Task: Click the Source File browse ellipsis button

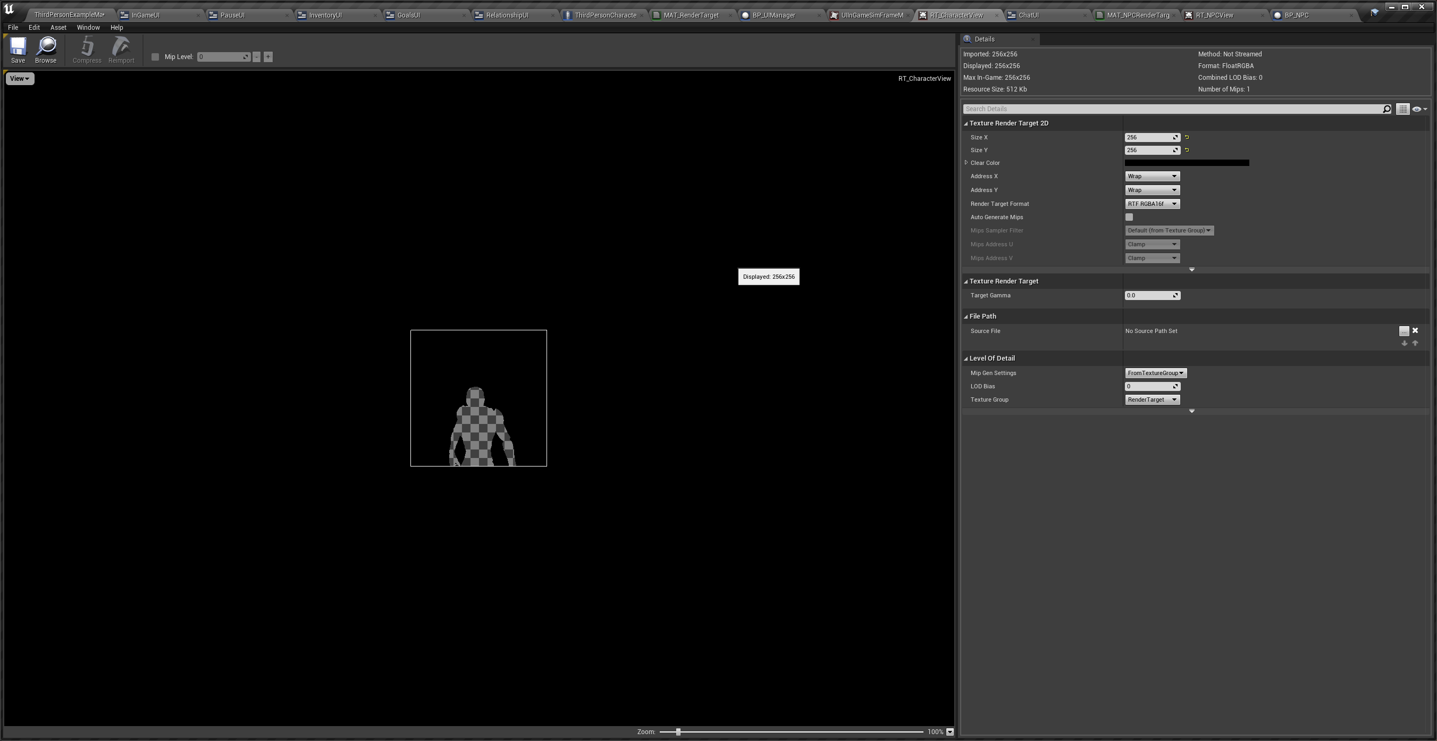Action: [1404, 331]
